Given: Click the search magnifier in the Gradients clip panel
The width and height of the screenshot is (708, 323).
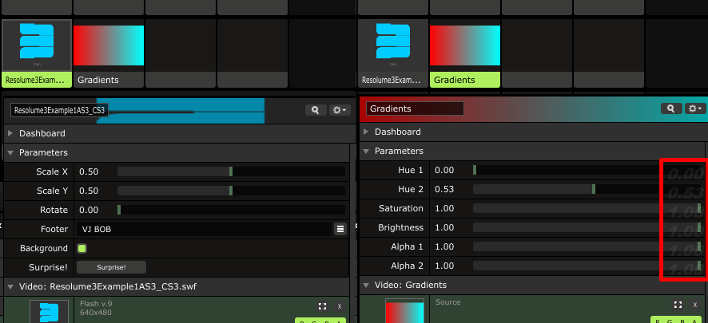Looking at the screenshot, I should pos(670,108).
